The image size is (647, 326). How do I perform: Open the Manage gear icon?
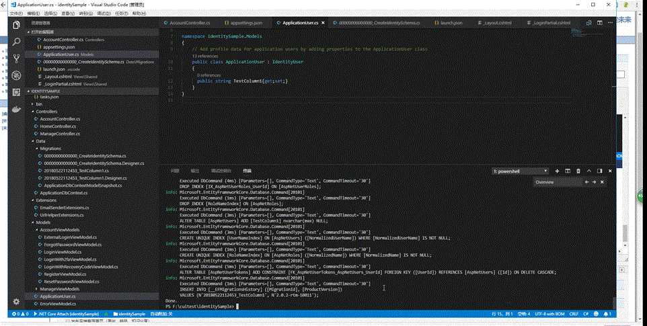coord(16,301)
